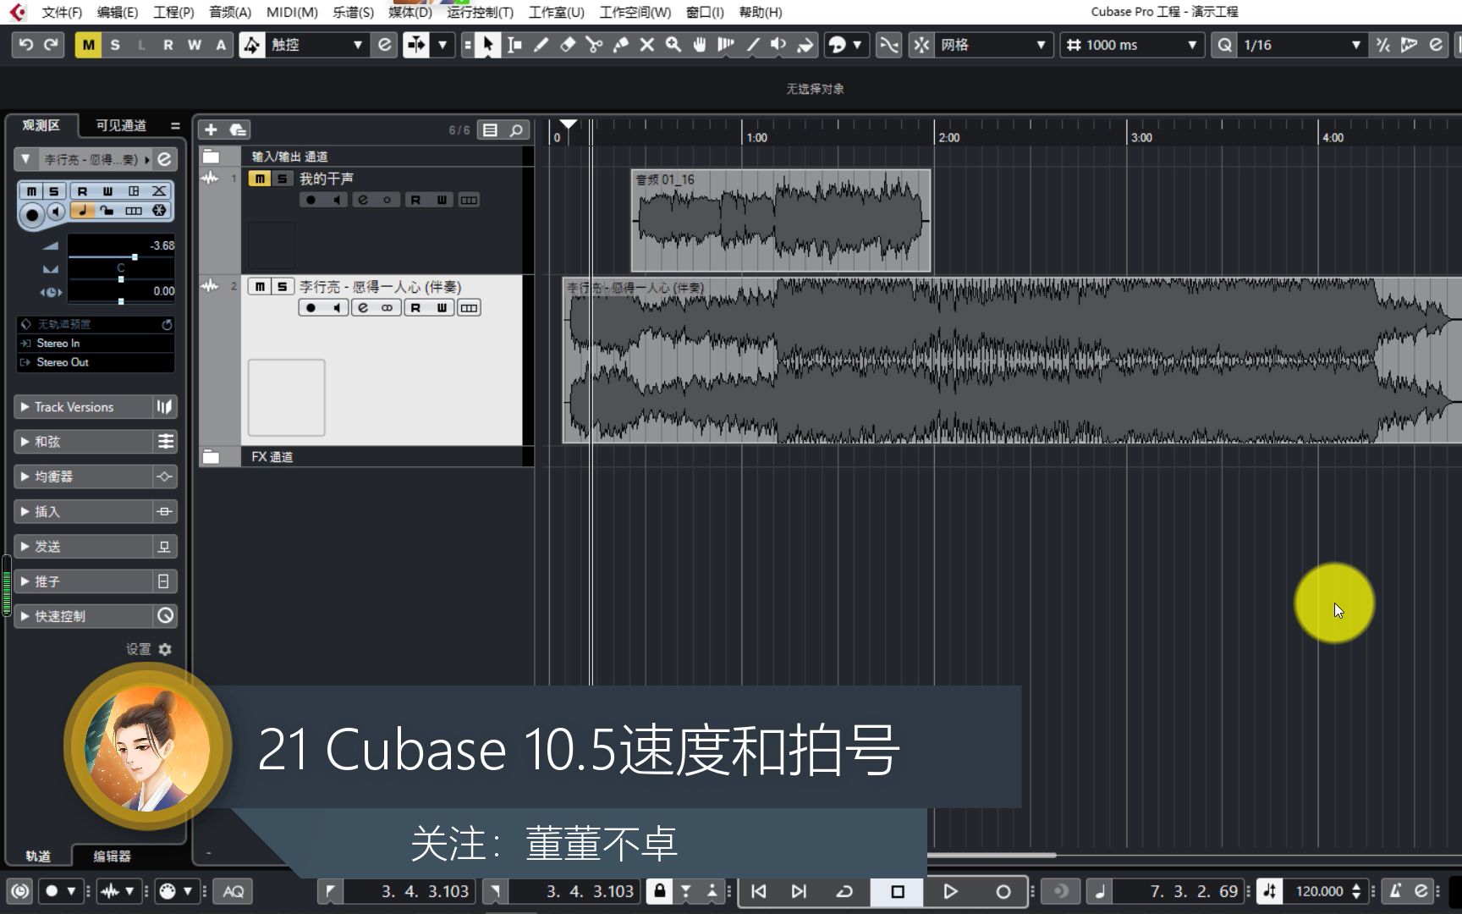
Task: Mute the 我的干声 track
Action: coord(260,179)
